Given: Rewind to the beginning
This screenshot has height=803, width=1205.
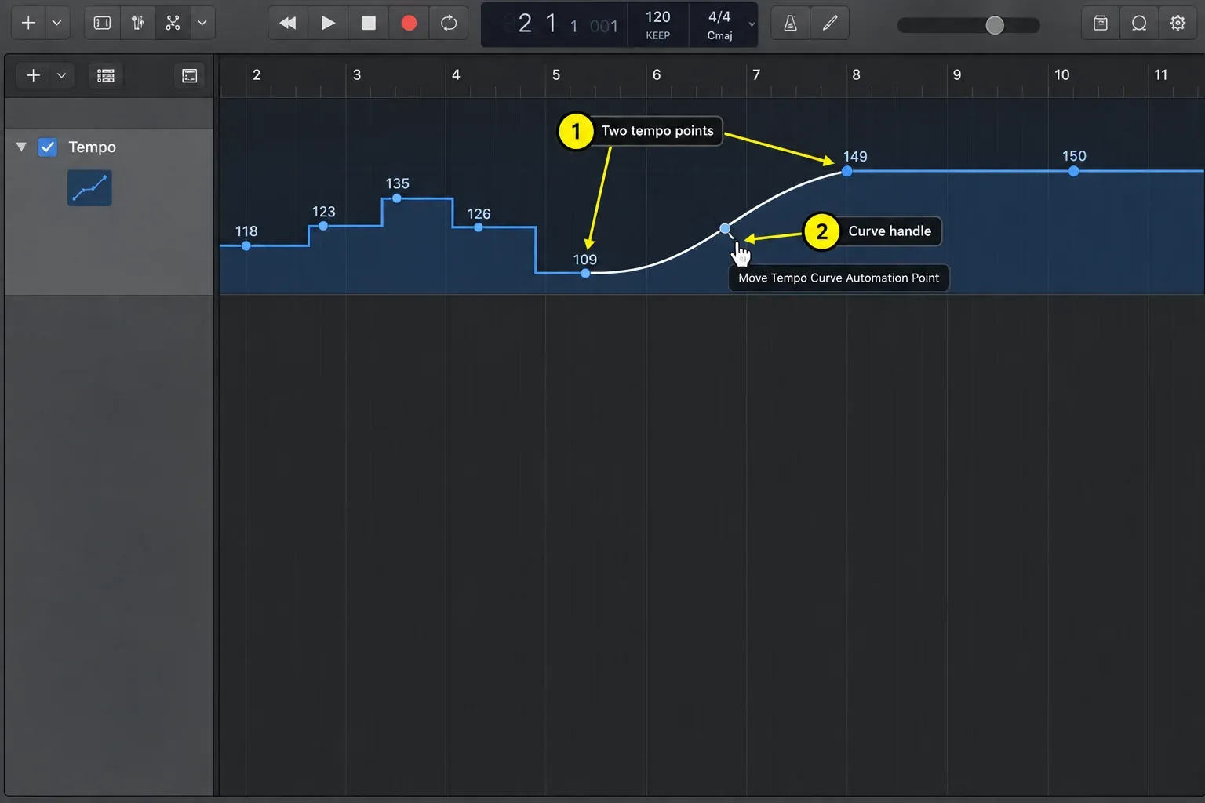Looking at the screenshot, I should [x=287, y=23].
